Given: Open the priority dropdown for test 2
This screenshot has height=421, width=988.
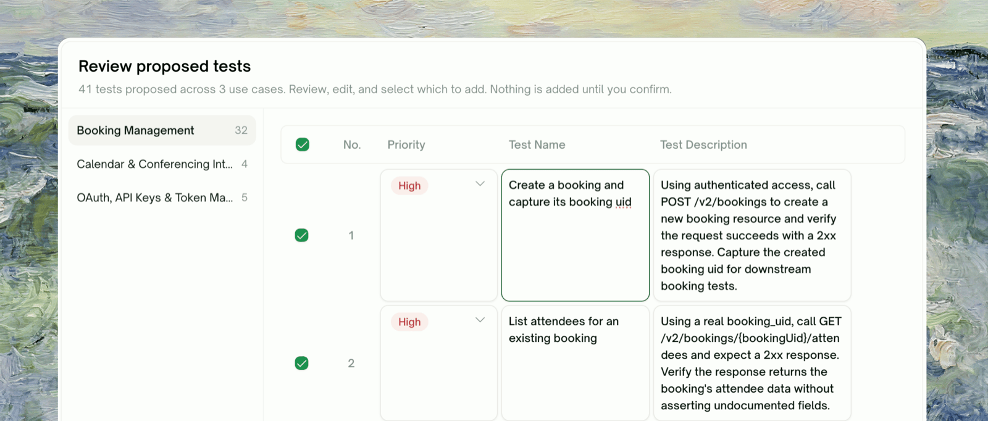Looking at the screenshot, I should click(480, 320).
